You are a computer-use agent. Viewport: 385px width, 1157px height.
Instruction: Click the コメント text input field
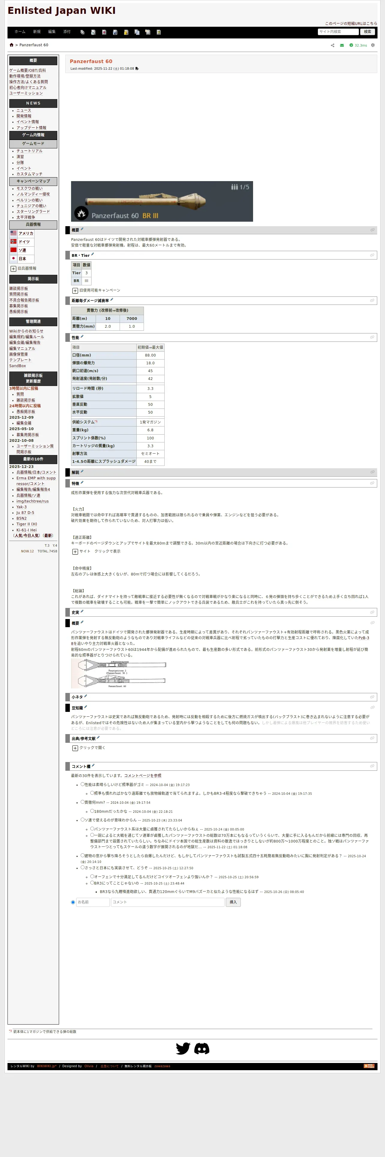pyautogui.click(x=168, y=902)
